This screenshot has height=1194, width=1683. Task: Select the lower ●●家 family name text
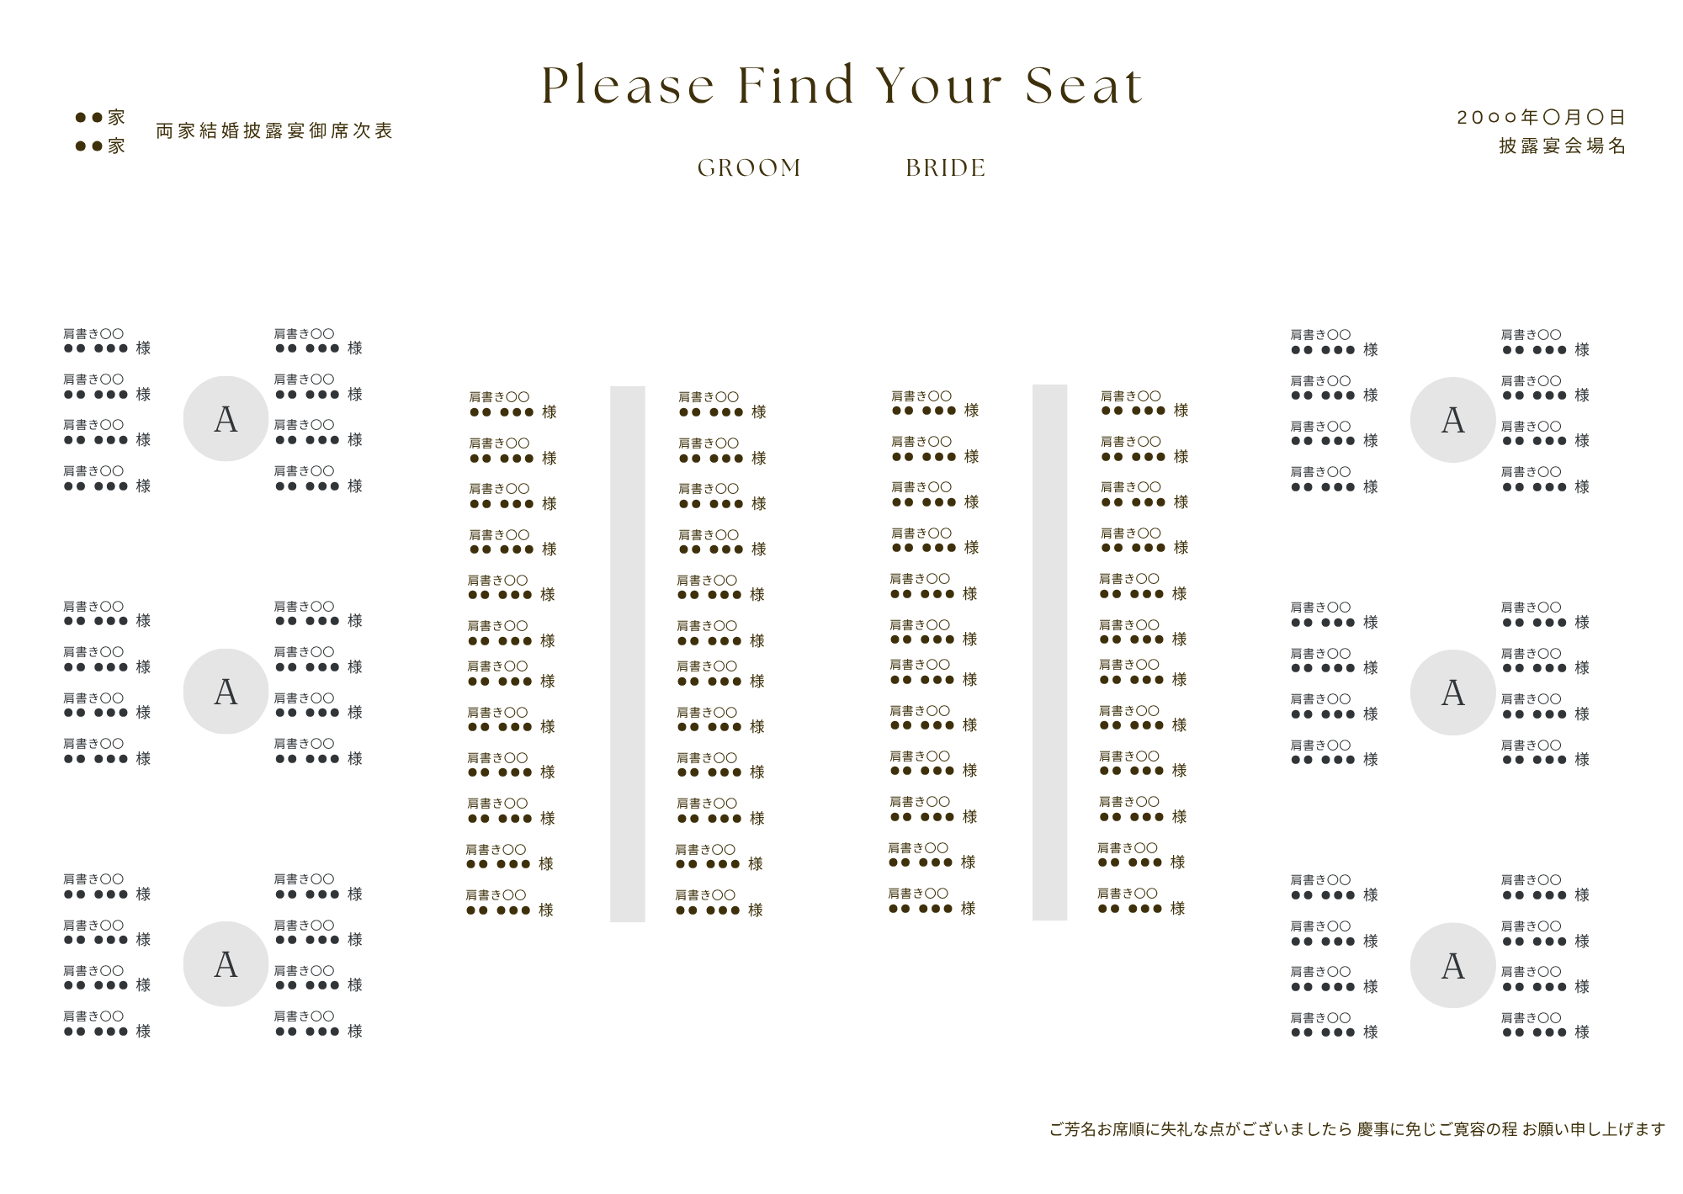100,146
